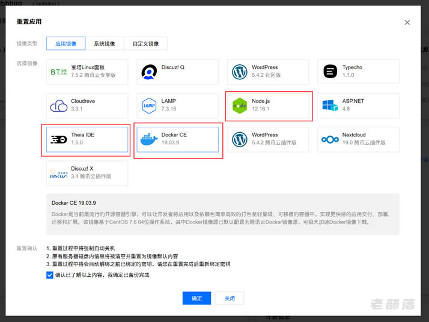Switch to the 系统镜像 tab

pos(104,43)
